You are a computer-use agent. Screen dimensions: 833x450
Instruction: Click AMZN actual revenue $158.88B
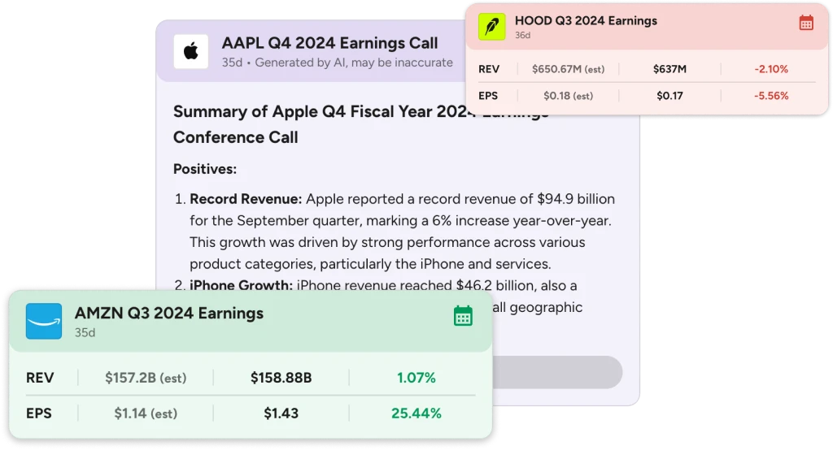pyautogui.click(x=281, y=378)
